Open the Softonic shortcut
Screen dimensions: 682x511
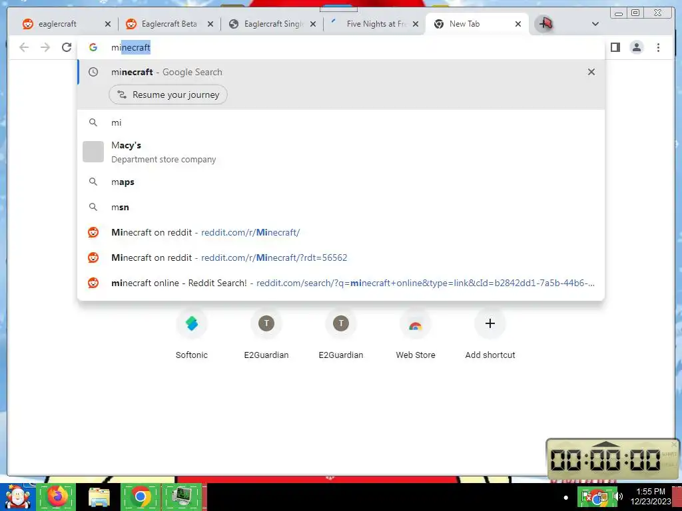192,335
